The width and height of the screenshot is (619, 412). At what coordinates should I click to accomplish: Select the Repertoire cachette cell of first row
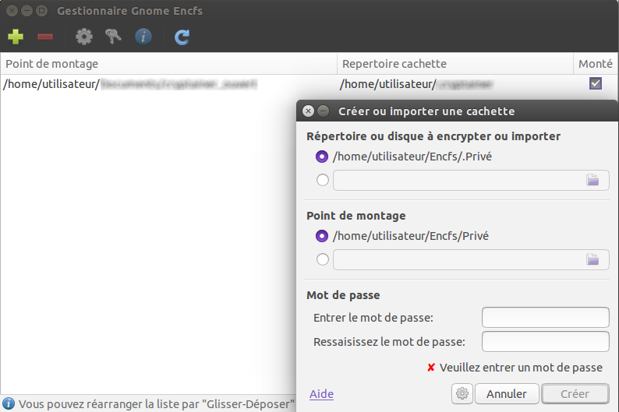point(455,84)
